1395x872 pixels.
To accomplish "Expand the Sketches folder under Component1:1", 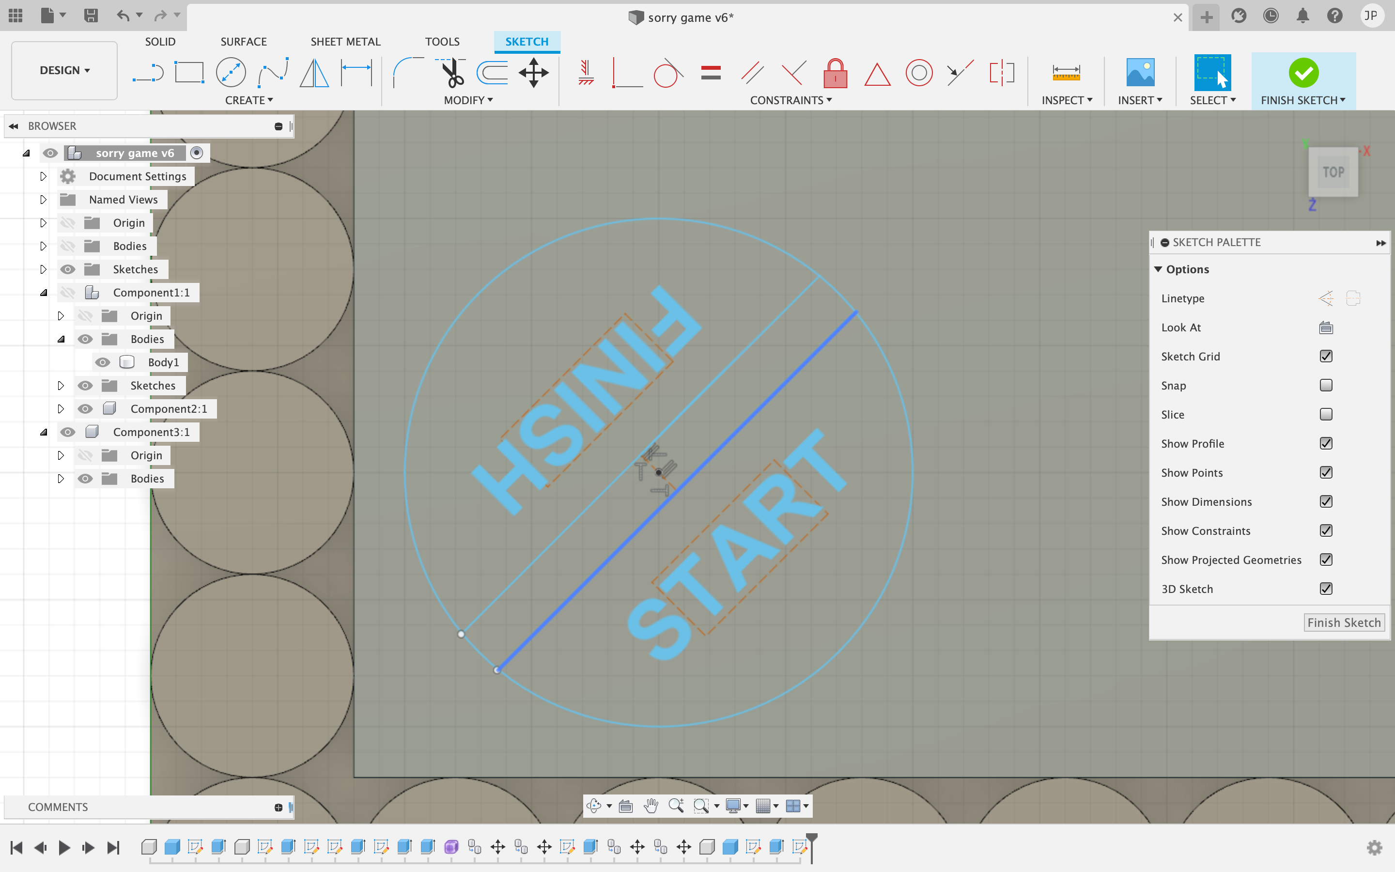I will coord(61,386).
